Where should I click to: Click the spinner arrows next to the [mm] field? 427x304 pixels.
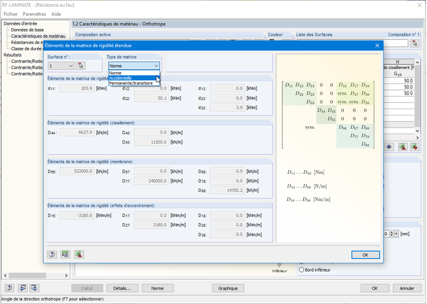(x=392, y=234)
